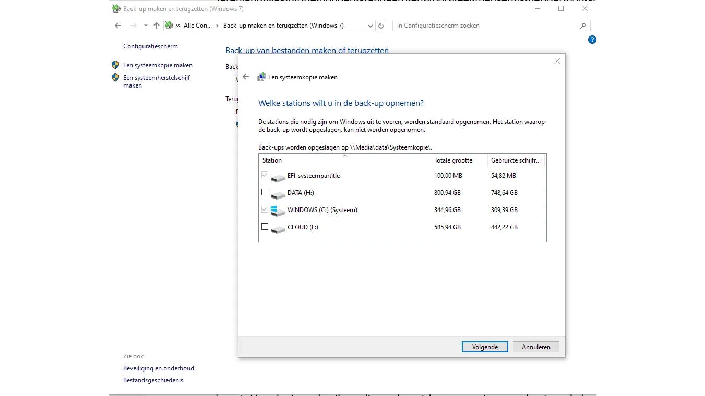Screen dimensions: 705x396
Task: Click the heading Welke stations wilt u opnemen
Action: pyautogui.click(x=341, y=103)
